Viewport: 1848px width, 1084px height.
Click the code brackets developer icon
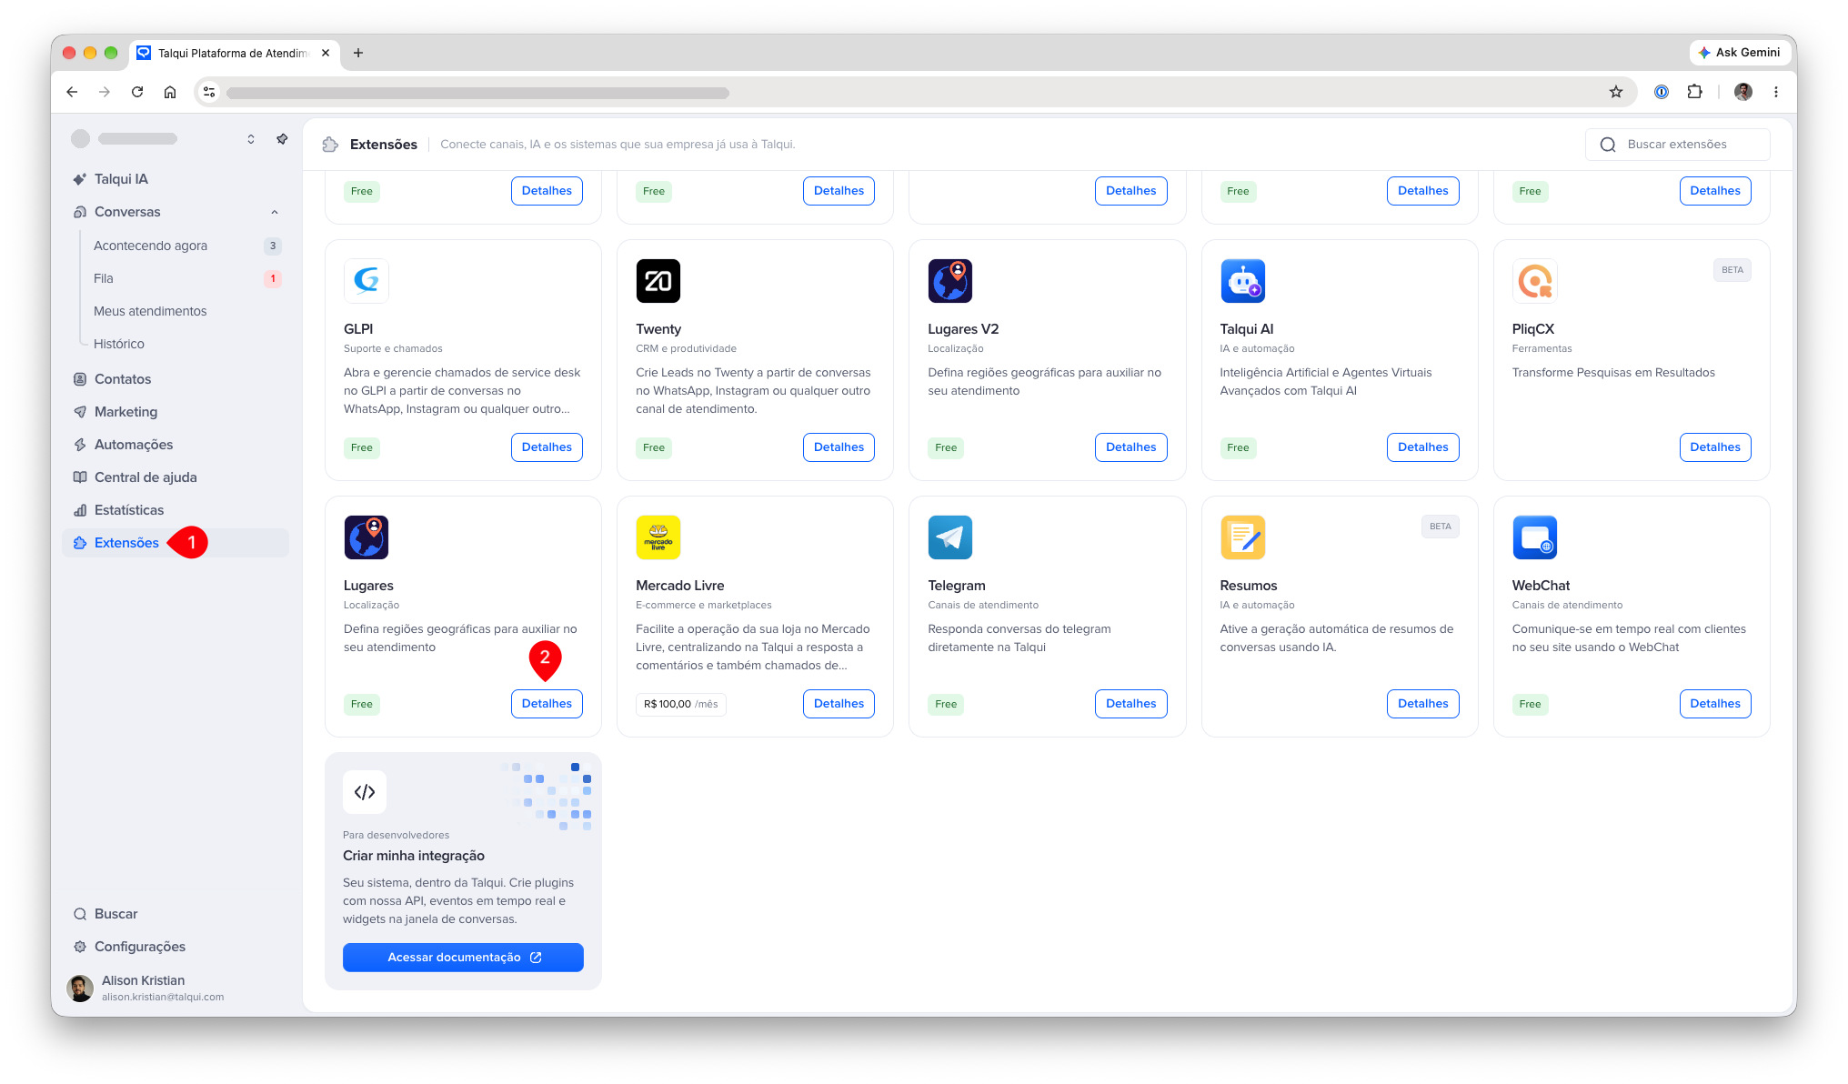(x=365, y=792)
